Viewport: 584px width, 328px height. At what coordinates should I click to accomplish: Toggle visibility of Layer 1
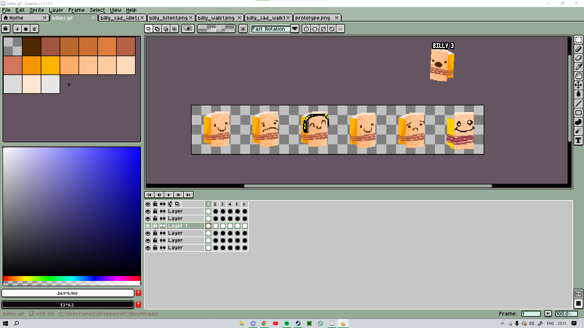click(x=148, y=226)
